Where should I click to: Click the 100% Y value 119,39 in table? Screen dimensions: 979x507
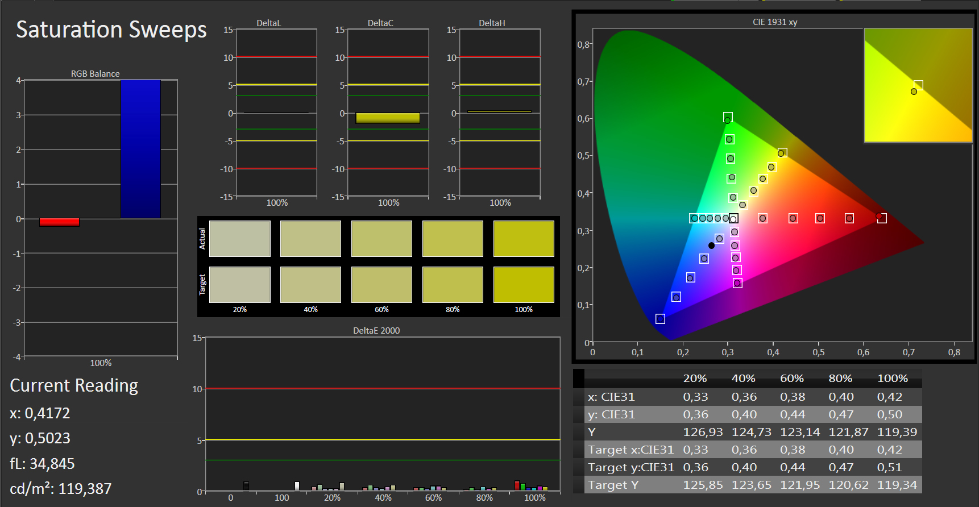[x=897, y=432]
